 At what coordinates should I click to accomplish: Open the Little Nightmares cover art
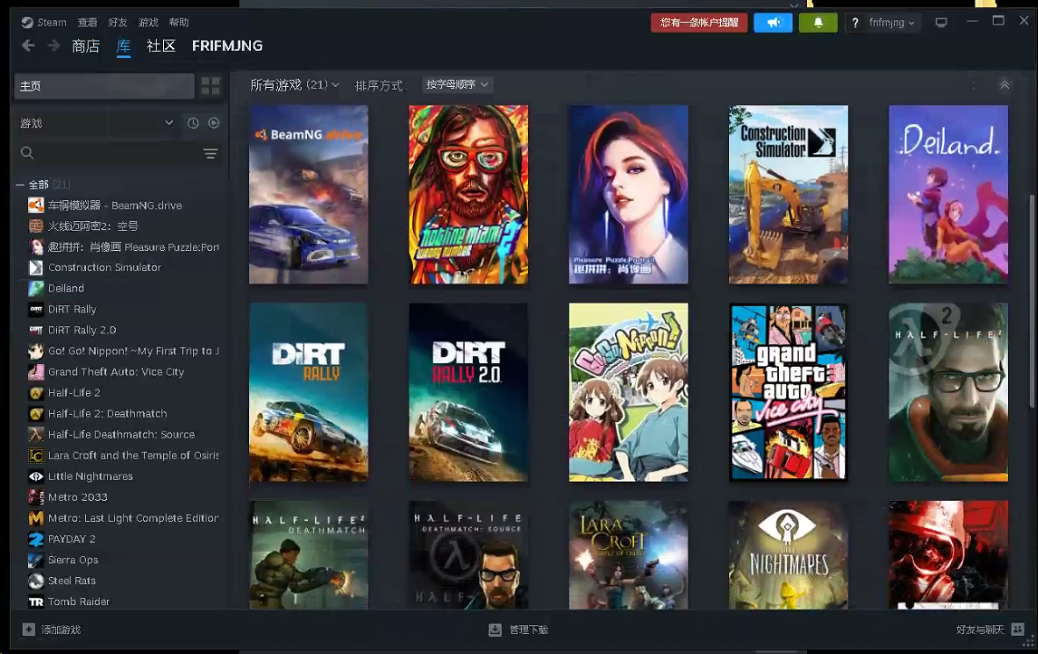tap(788, 554)
